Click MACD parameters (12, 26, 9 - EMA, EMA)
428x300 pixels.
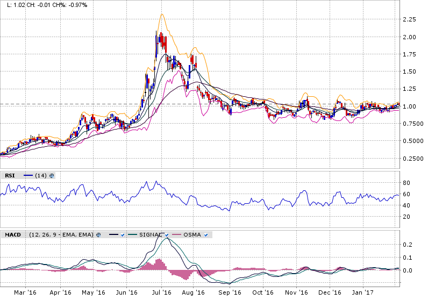tap(61, 235)
